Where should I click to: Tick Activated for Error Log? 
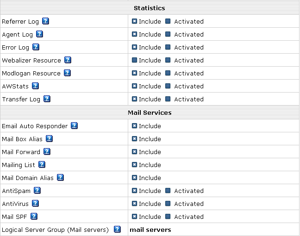pos(168,47)
